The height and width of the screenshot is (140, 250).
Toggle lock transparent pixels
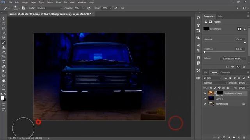click(211, 88)
